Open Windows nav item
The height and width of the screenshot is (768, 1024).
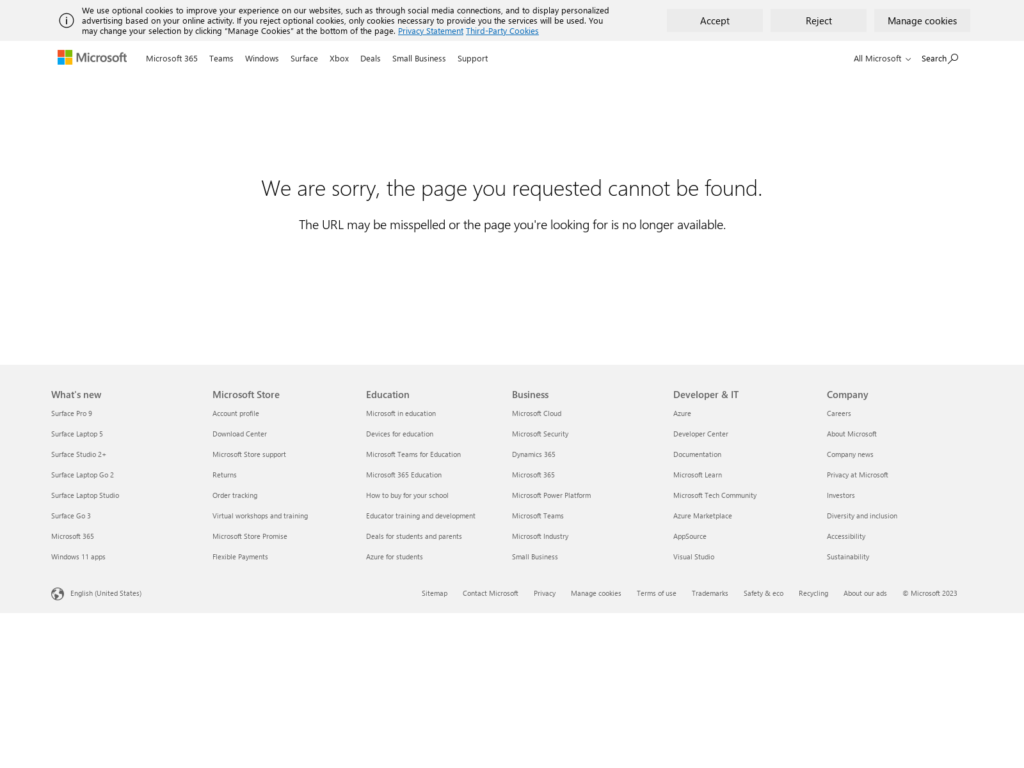(x=262, y=58)
